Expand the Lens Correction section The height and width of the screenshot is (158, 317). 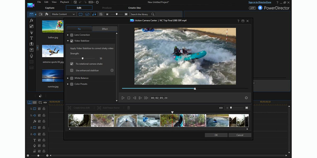coord(68,35)
